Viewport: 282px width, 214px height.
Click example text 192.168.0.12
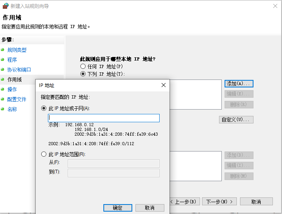coord(79,125)
